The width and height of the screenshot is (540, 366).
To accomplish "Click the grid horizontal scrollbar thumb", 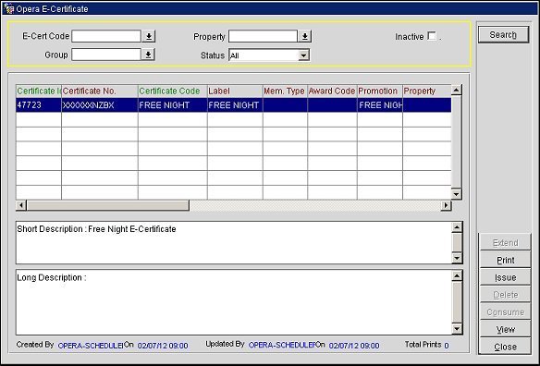I will tap(108, 205).
